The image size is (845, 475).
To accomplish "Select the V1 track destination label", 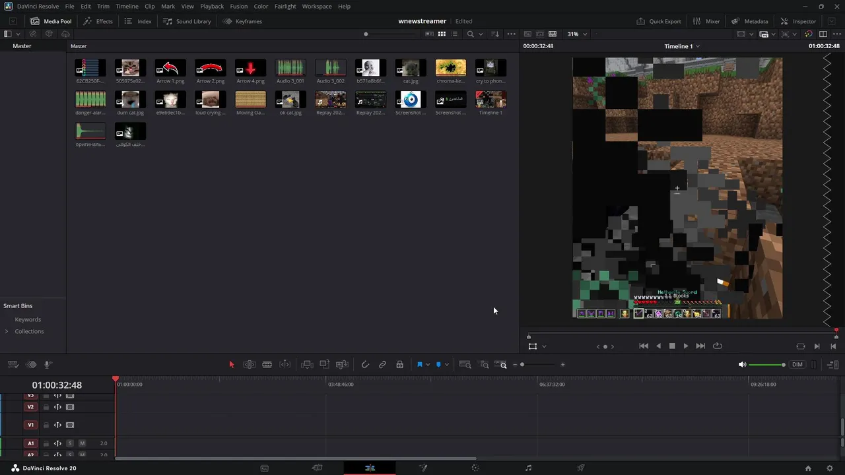I will pos(30,426).
